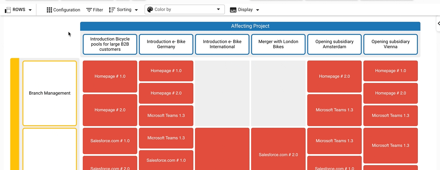Click the Filter lines icon
The image size is (440, 170).
pyautogui.click(x=89, y=10)
